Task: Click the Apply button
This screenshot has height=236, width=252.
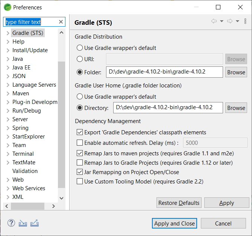Action: click(x=226, y=203)
